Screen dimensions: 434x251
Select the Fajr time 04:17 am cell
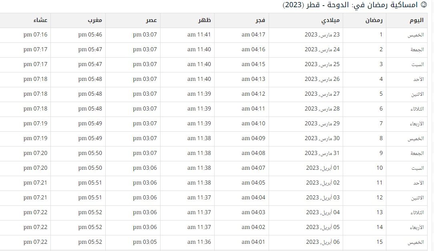pos(253,35)
